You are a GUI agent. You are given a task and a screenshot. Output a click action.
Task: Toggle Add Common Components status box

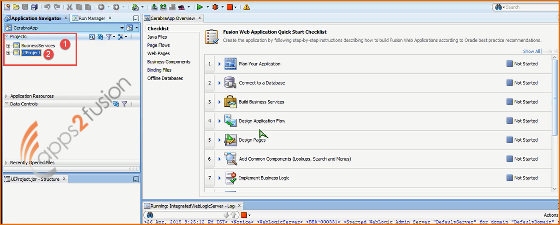pyautogui.click(x=509, y=159)
